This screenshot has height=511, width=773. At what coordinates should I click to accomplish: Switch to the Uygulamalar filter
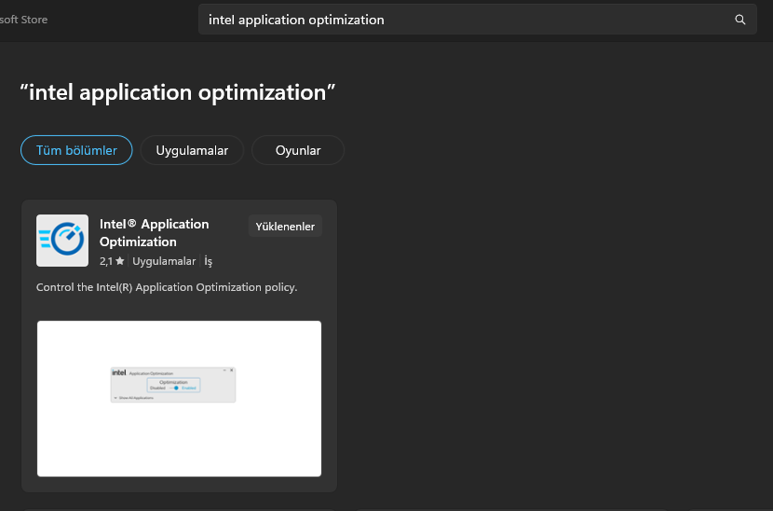192,150
